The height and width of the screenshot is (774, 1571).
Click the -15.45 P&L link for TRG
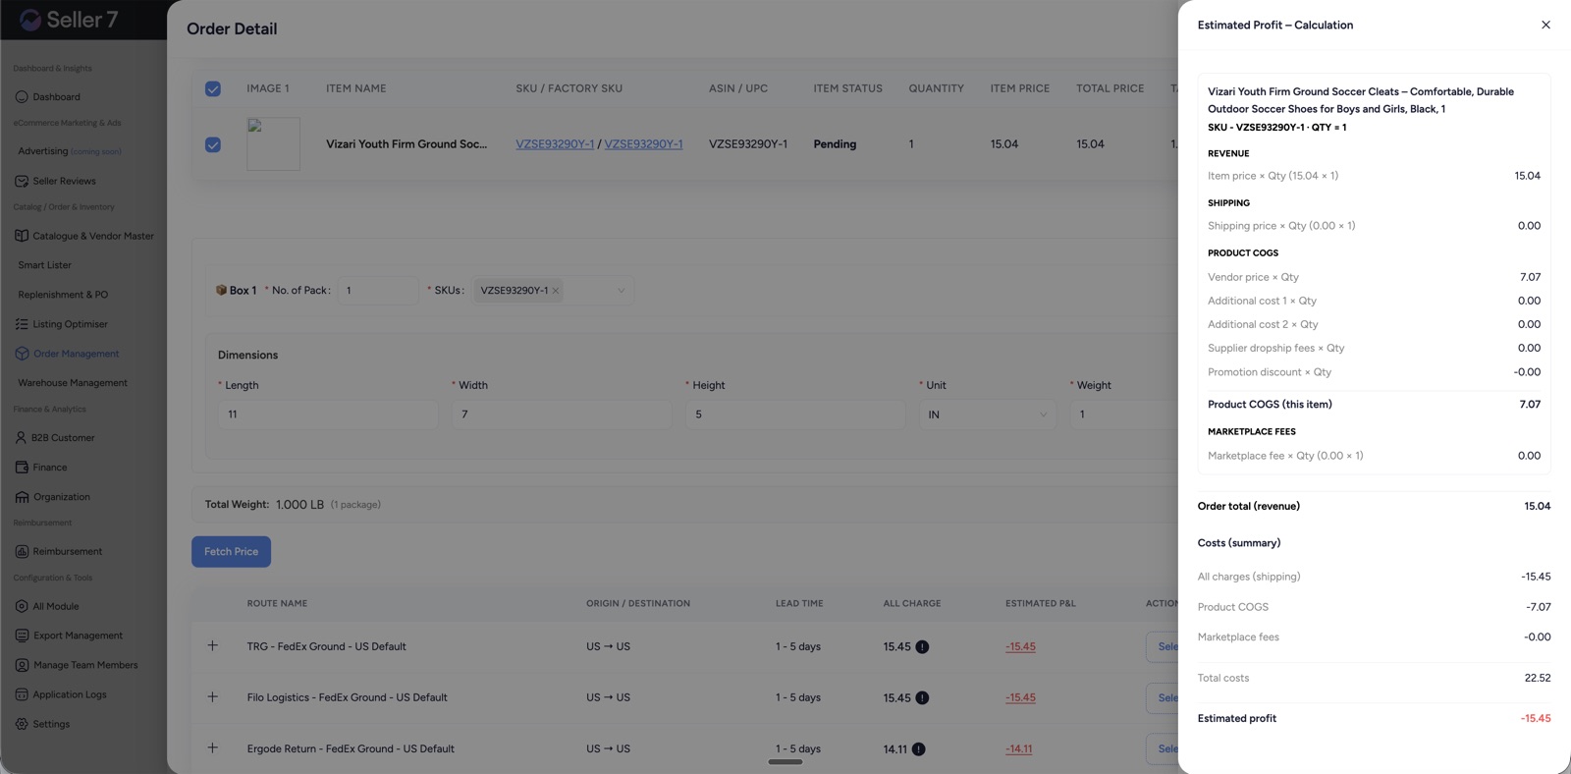(1020, 647)
